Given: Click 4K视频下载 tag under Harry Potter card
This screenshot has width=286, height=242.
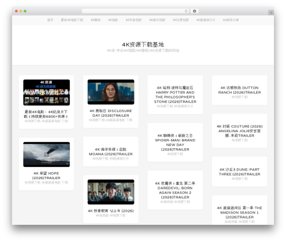Looking at the screenshot, I should click(165, 106).
